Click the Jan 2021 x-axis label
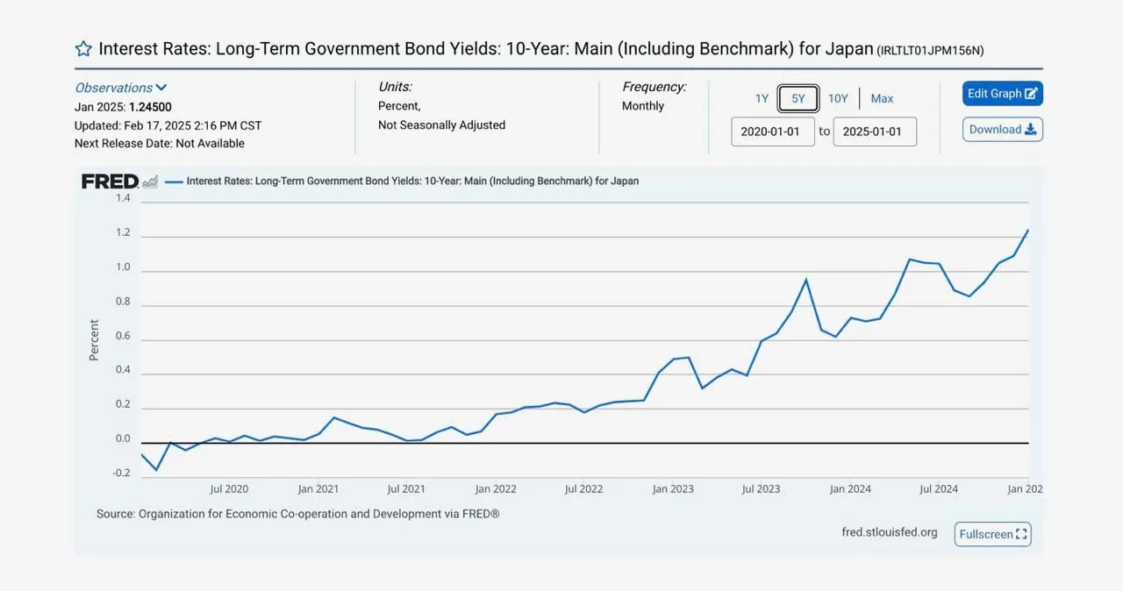The image size is (1123, 591). pyautogui.click(x=318, y=489)
